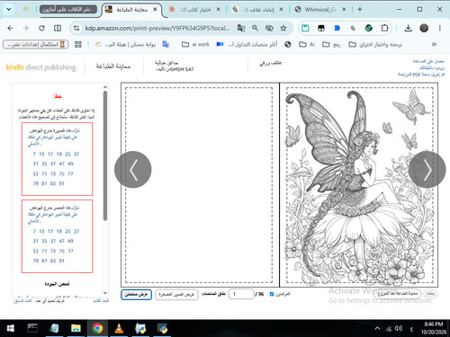
Task: Open the tab search dropdown arrow
Action: (9, 9)
